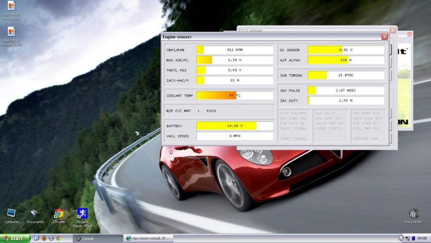Click the START SIGNAL indicator
Viewport: 431px width, 243px height.
pyautogui.click(x=293, y=139)
